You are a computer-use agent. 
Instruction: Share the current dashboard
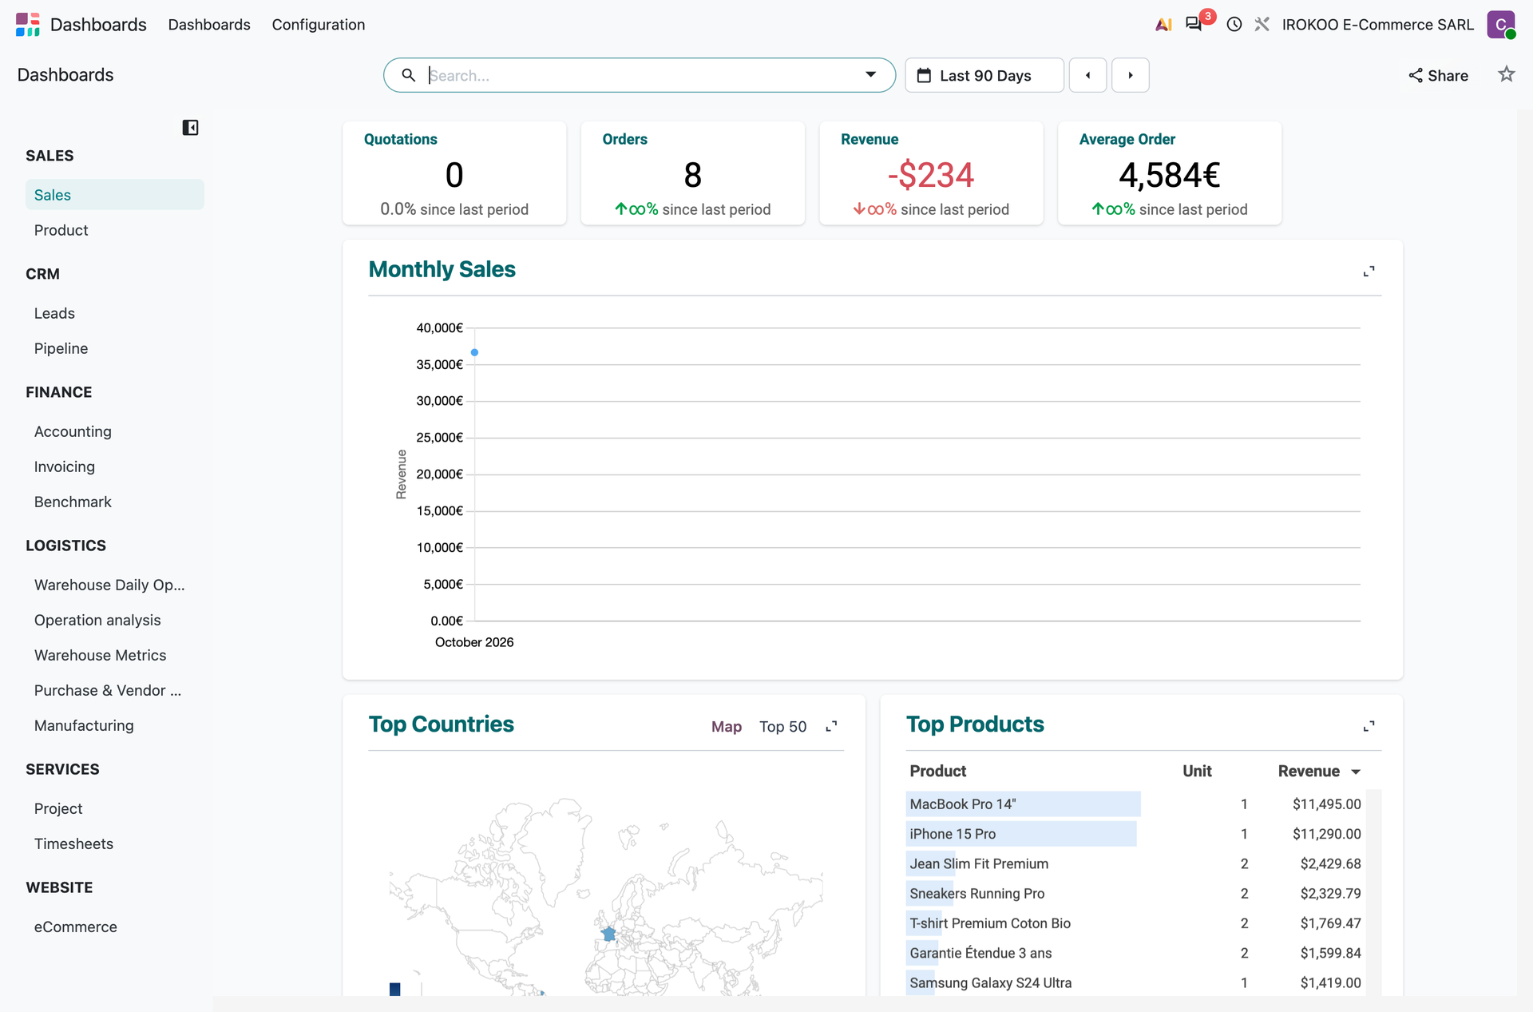1438,75
